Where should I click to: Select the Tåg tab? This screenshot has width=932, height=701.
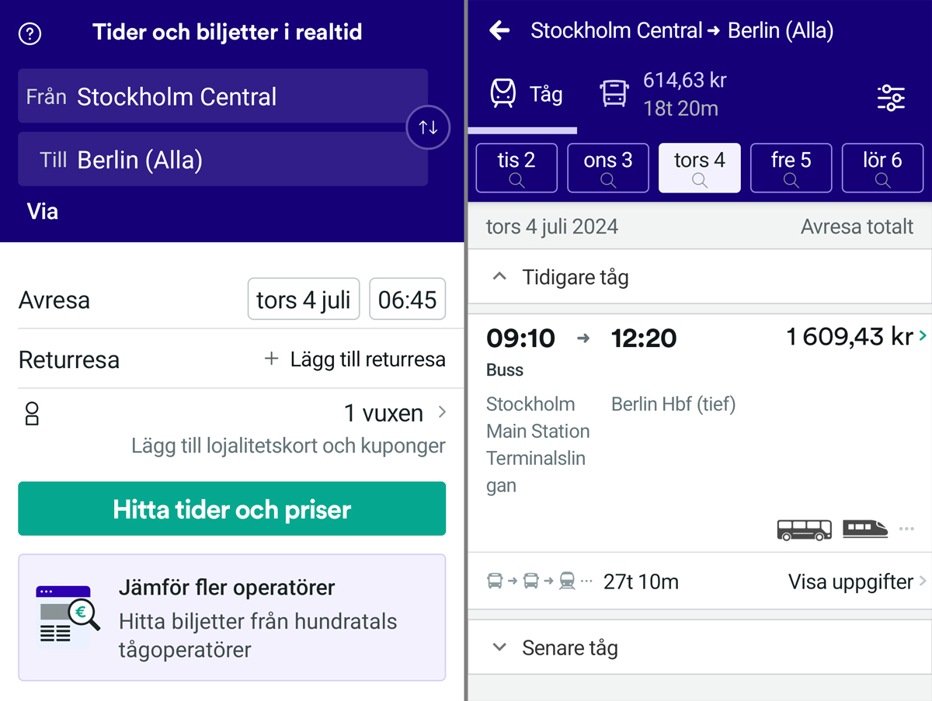coord(526,95)
